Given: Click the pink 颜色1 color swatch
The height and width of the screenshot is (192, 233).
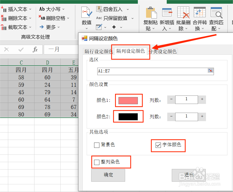Looking at the screenshot, I should click(129, 100).
